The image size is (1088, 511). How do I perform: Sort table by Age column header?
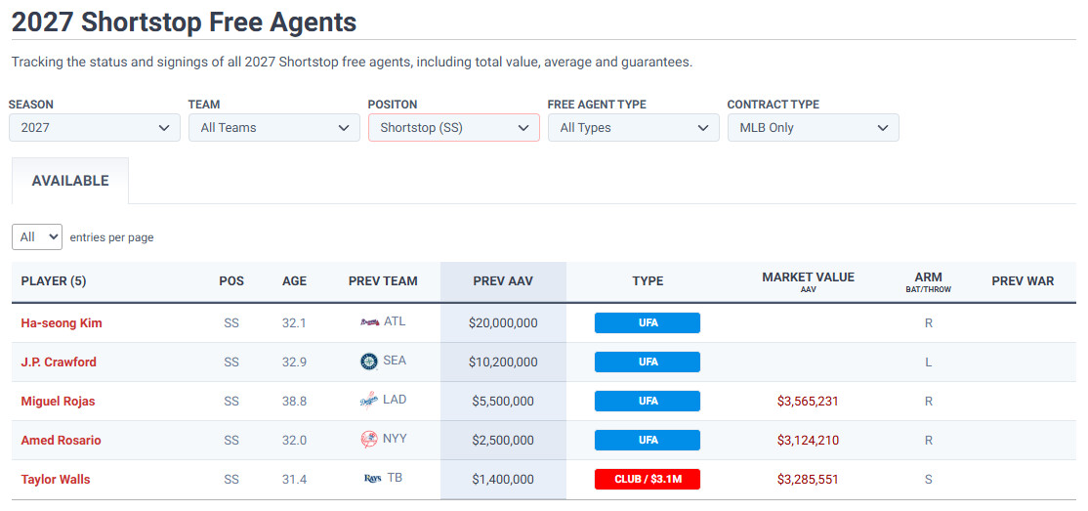click(x=294, y=281)
